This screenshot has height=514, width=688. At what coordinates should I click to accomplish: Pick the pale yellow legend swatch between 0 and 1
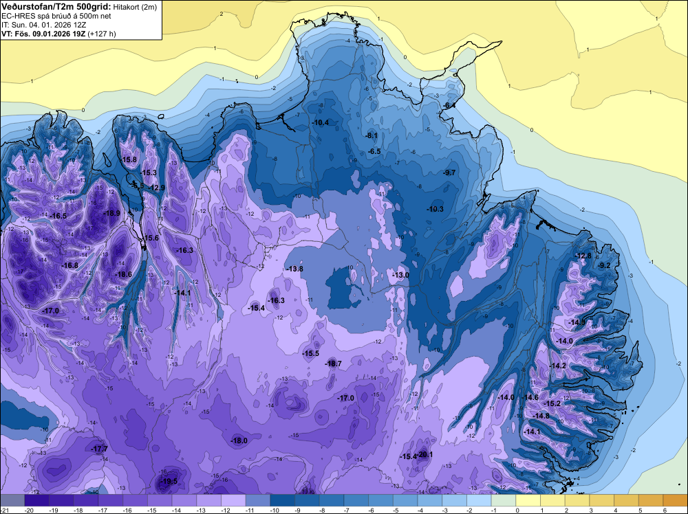click(x=528, y=500)
